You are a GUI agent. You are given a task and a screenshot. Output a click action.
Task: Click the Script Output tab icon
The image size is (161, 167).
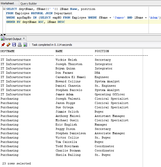click(x=3, y=39)
